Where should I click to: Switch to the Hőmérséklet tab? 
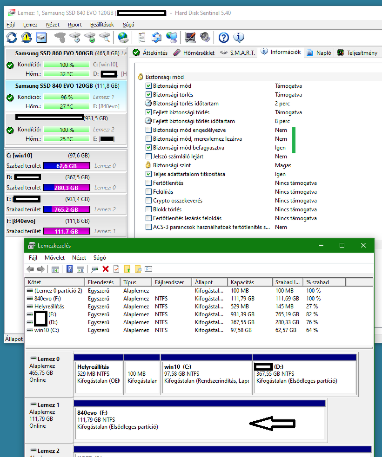point(194,53)
